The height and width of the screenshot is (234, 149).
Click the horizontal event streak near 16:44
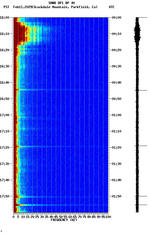[x=61, y=90]
